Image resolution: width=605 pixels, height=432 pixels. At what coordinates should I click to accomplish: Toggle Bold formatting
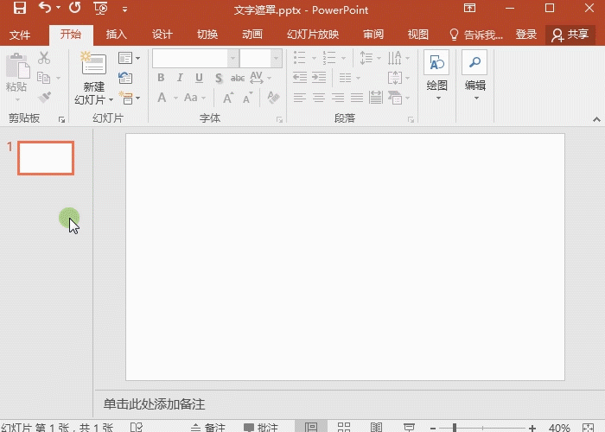pyautogui.click(x=161, y=78)
